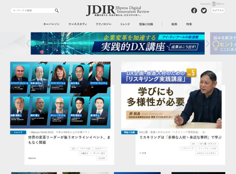
Task: Click the 岸 和良 author name below article
Action: pyautogui.click(x=143, y=153)
